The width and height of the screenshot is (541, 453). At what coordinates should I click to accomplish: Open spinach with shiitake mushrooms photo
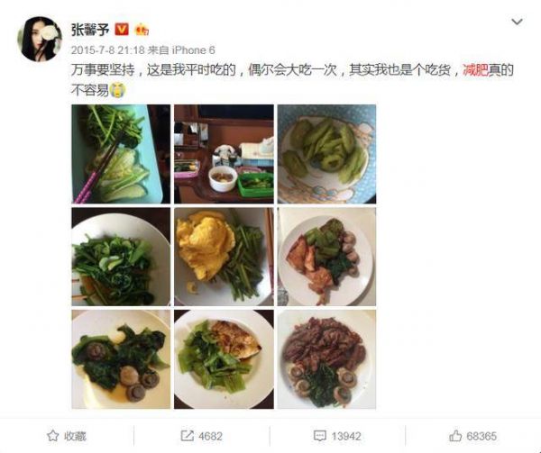pos(121,359)
